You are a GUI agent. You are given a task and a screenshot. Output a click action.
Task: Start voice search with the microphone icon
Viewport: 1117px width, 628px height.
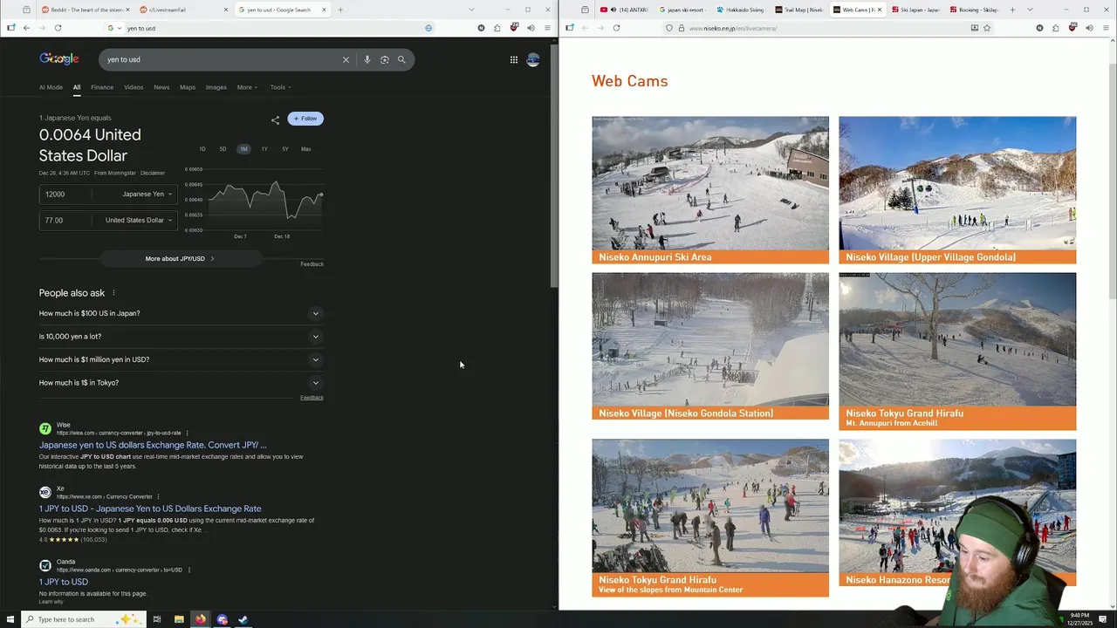(x=367, y=59)
